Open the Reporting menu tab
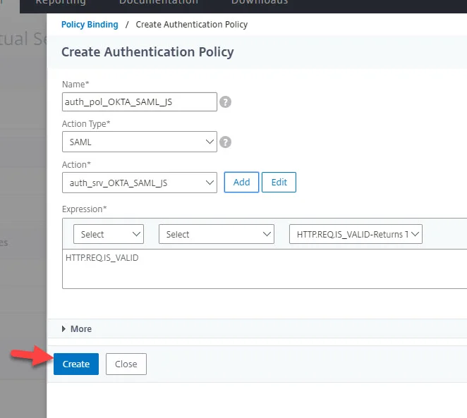Viewport: 467px width, 418px height. pyautogui.click(x=61, y=2)
